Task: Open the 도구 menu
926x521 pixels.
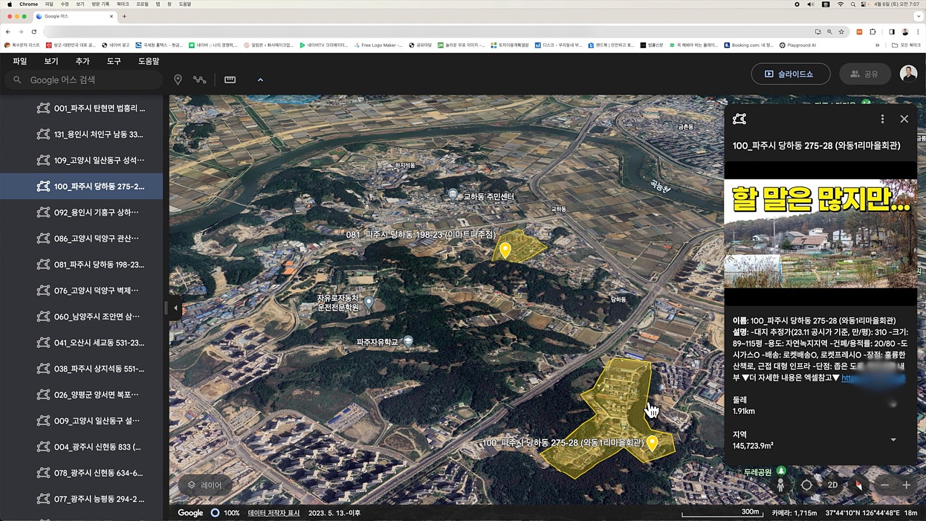Action: tap(113, 61)
